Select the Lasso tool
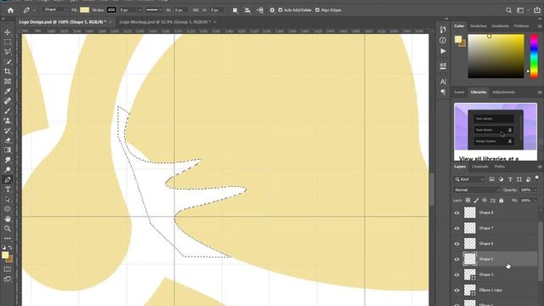Viewport: 544px width, 306px height. (x=8, y=52)
